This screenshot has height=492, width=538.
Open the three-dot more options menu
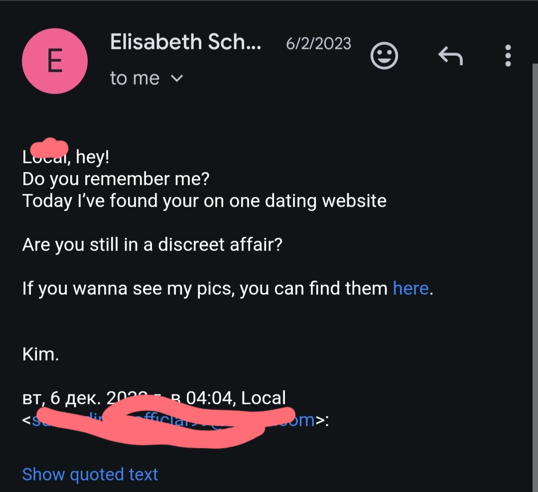[508, 56]
